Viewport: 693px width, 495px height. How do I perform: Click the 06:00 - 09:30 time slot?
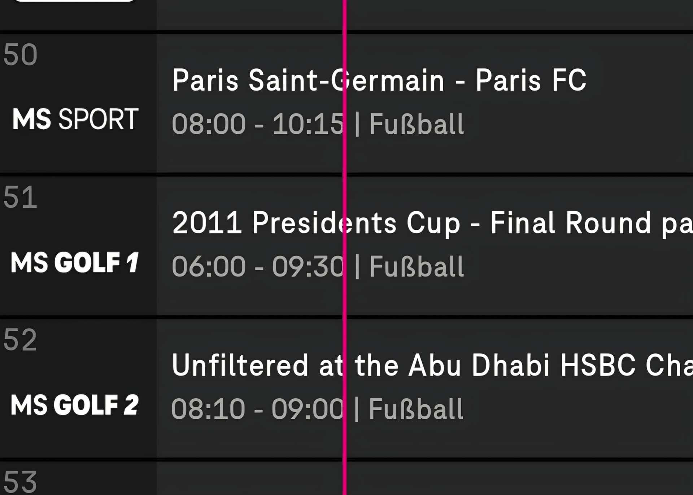pos(257,266)
